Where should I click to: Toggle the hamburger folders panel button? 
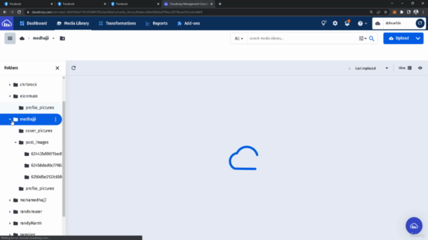pos(10,39)
